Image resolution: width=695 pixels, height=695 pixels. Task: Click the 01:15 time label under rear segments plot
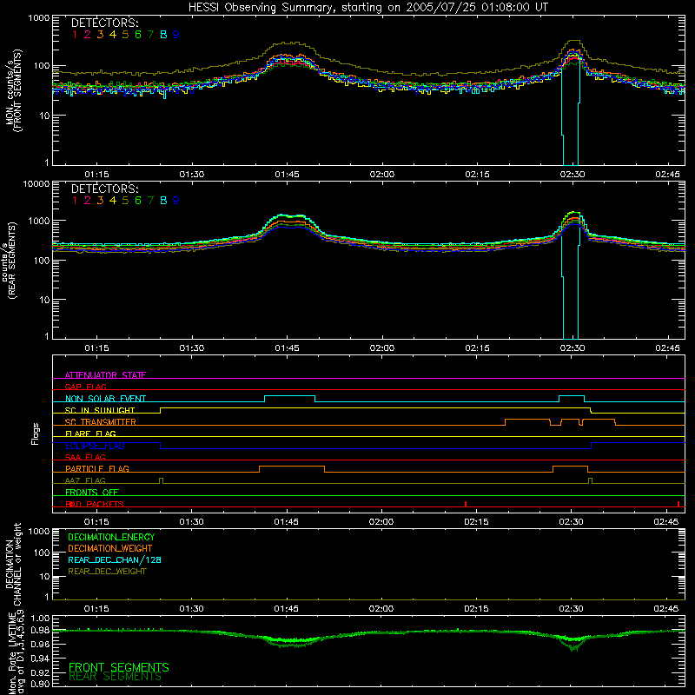click(x=96, y=348)
